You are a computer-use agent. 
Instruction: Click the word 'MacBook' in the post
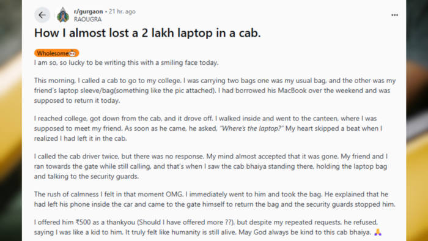(292, 91)
